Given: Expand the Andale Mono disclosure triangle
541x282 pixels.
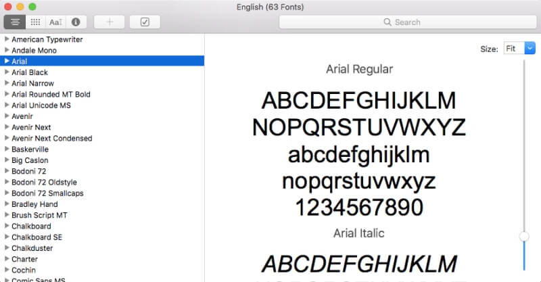Looking at the screenshot, I should 7,50.
